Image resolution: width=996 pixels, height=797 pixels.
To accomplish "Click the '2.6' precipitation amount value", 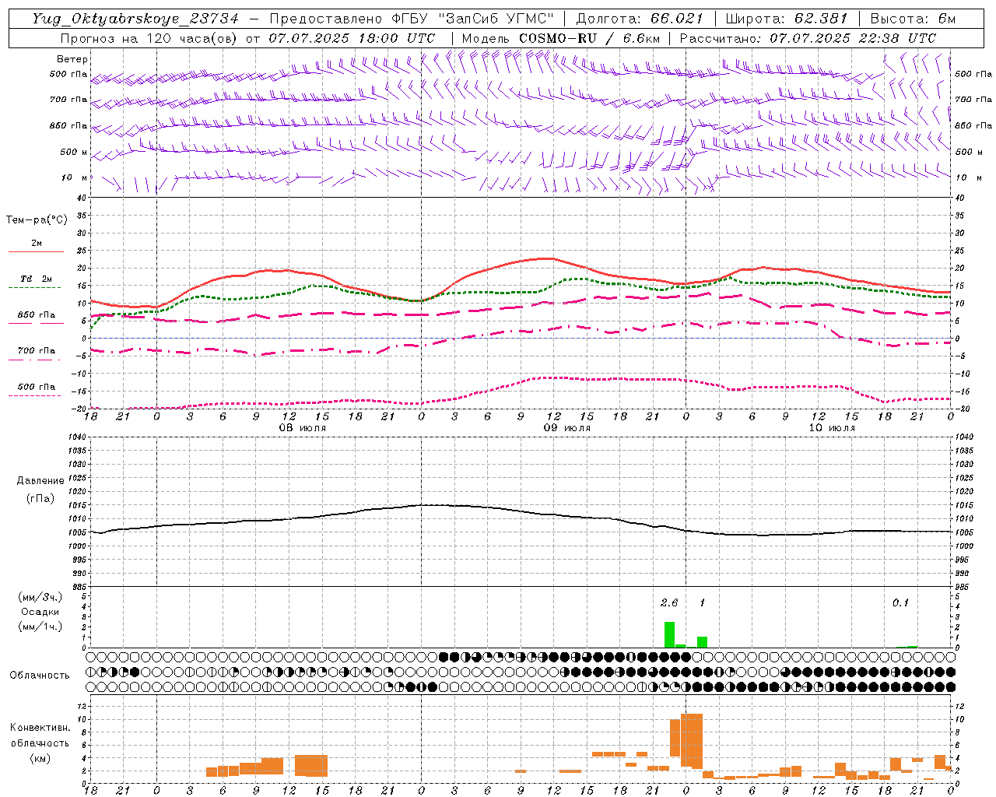I will tap(668, 602).
